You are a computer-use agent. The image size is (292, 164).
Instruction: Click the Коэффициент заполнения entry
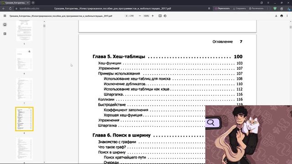pos(126,110)
